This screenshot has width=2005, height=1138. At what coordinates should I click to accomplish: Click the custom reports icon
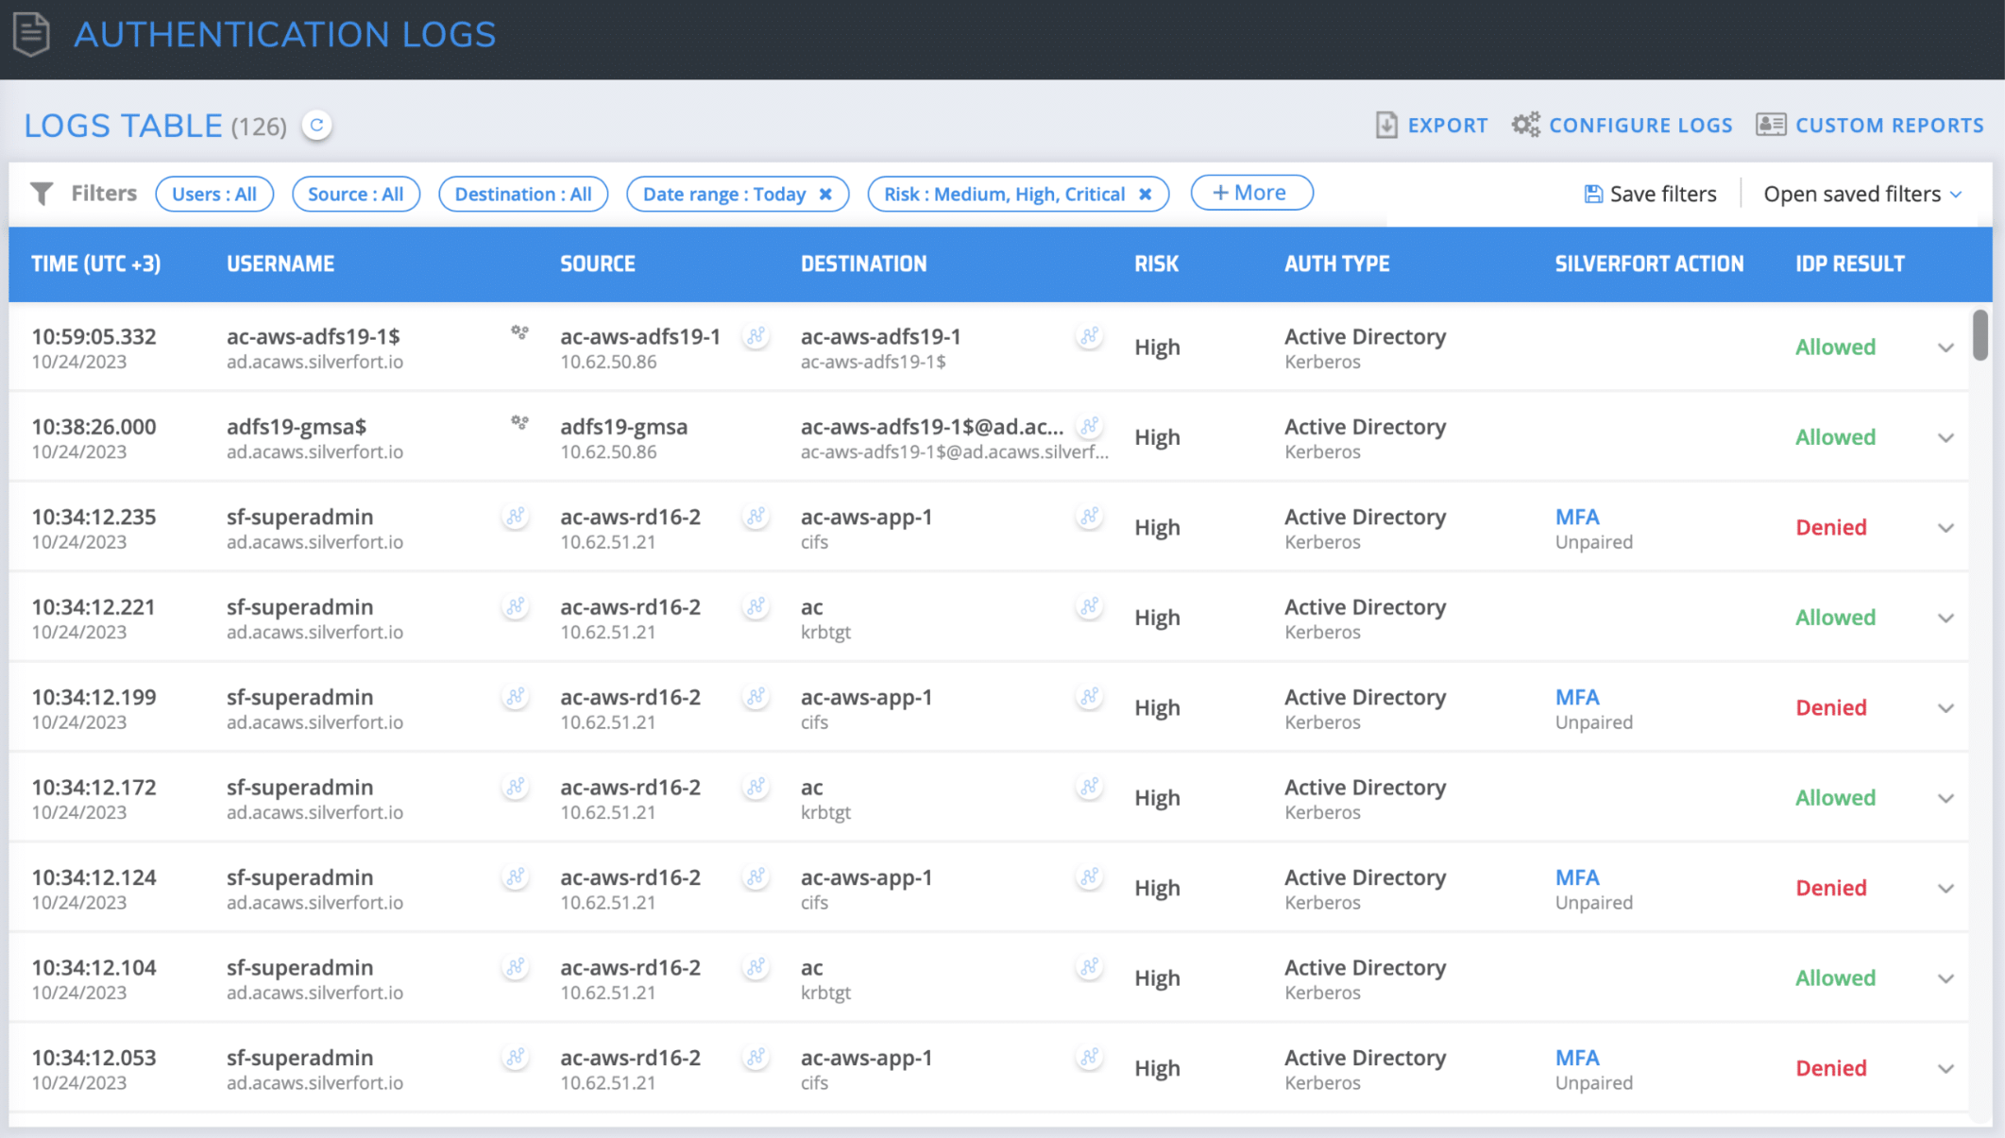click(1771, 124)
